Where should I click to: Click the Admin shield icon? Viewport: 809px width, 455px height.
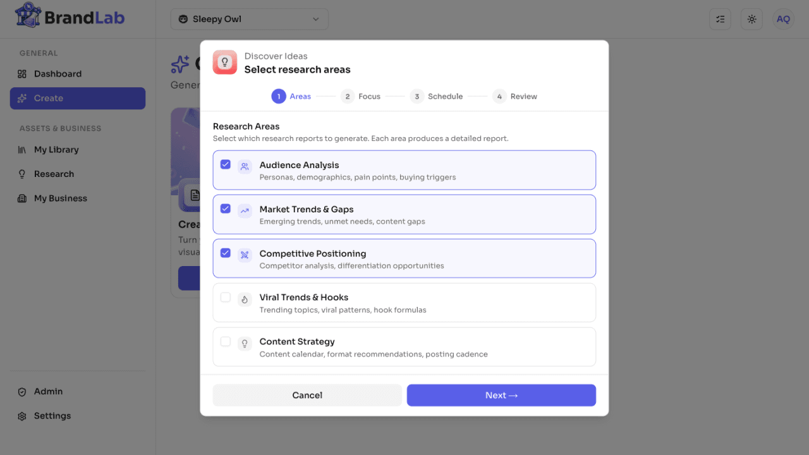pos(22,392)
